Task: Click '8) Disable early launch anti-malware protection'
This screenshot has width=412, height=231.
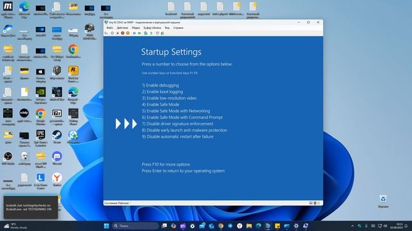Action: pos(185,130)
